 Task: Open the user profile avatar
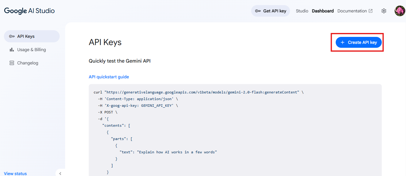(x=400, y=11)
